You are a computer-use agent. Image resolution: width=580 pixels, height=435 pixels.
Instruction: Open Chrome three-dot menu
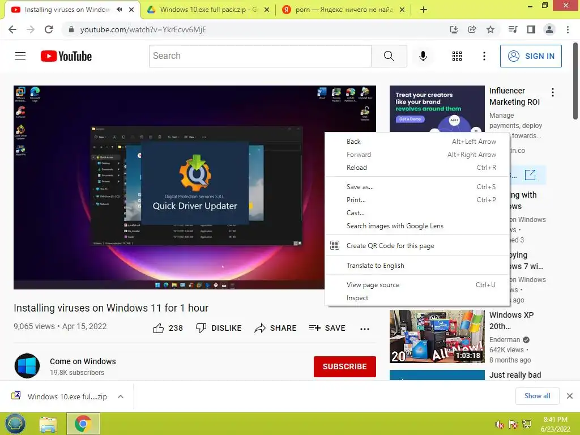click(568, 29)
